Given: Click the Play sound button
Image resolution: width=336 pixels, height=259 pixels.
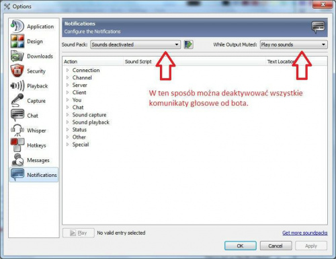Looking at the screenshot, I should tap(79, 233).
